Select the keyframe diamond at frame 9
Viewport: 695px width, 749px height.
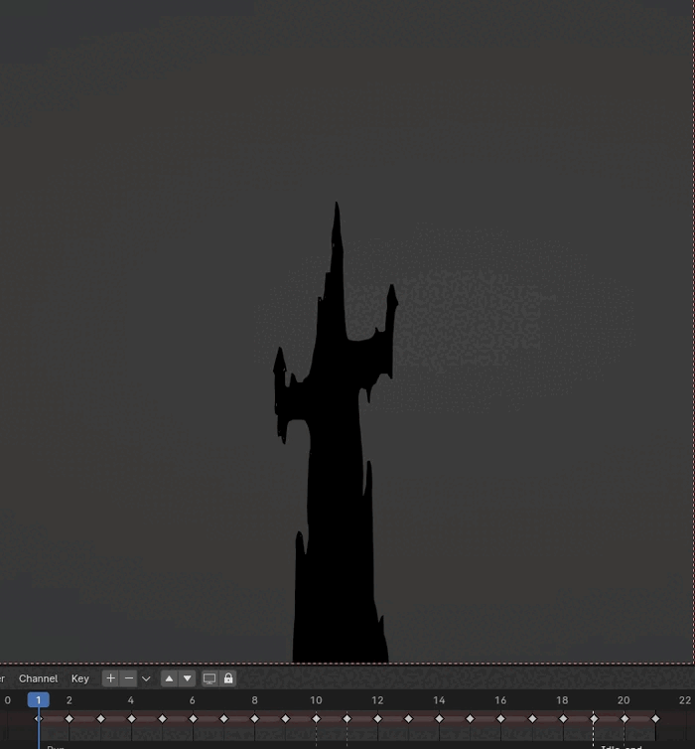pos(286,718)
